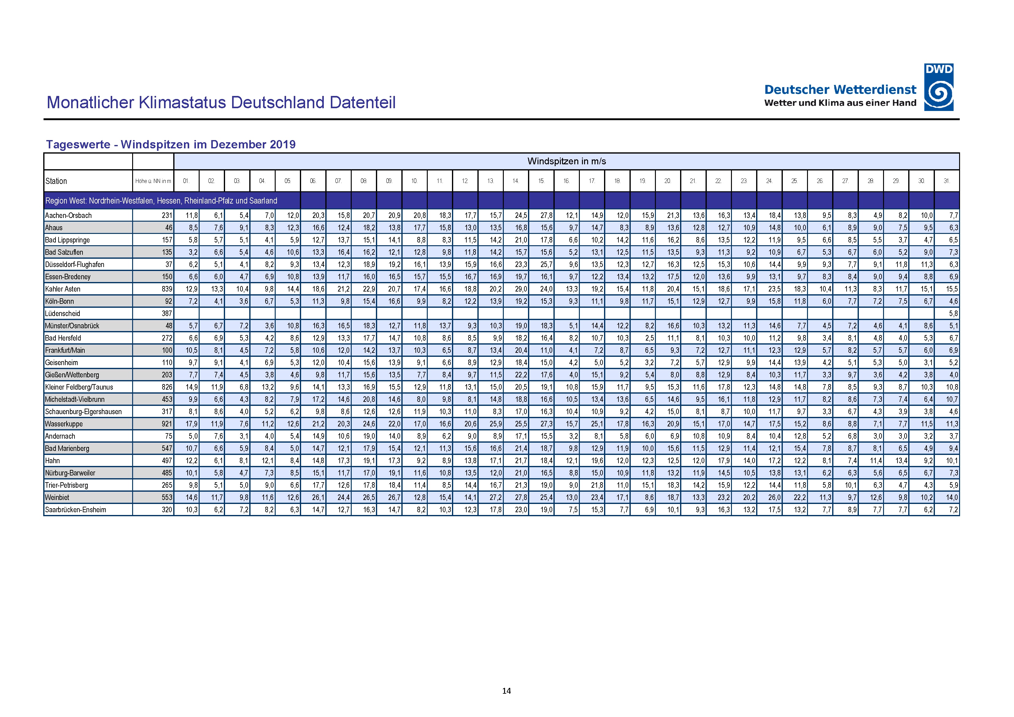Click the 'Windspitzen in m/s' table header
Viewport: 1014px width, 717px height.
pos(566,161)
